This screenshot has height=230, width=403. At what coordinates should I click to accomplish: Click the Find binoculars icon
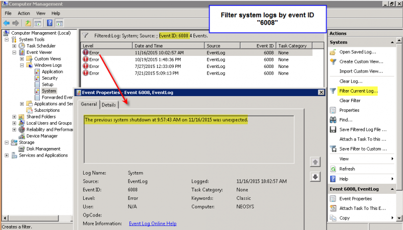pos(333,120)
